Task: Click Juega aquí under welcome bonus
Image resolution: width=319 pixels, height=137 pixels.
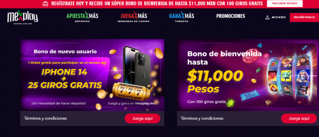Action: point(299,118)
